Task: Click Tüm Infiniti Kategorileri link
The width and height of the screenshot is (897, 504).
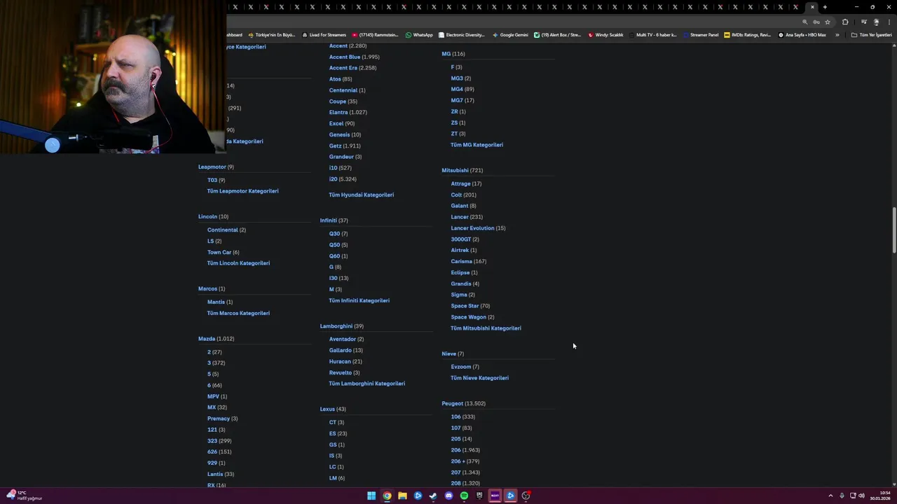Action: [x=359, y=301]
